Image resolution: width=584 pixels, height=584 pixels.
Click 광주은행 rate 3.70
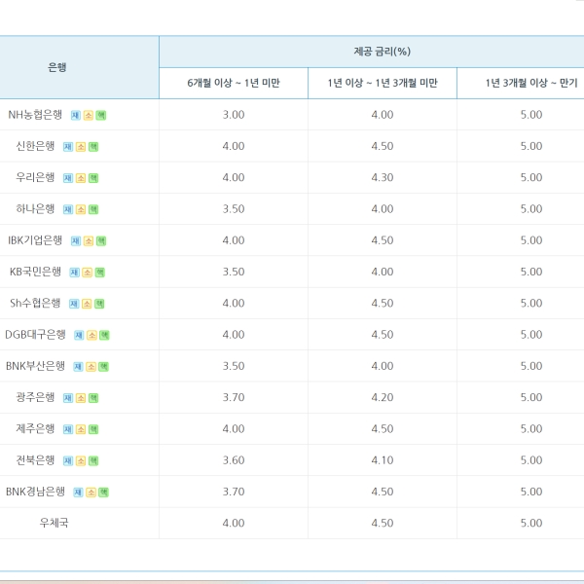point(234,397)
